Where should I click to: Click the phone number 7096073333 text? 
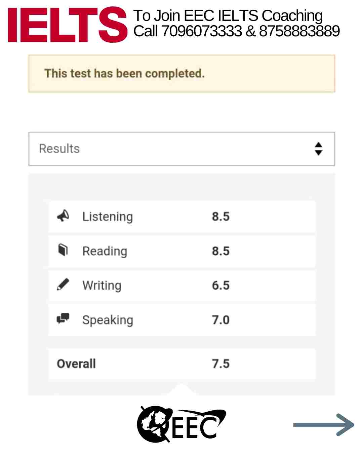pyautogui.click(x=201, y=31)
